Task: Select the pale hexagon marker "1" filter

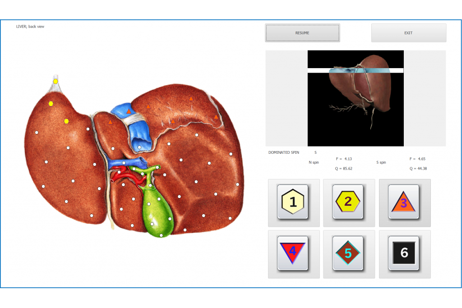Action: (294, 202)
